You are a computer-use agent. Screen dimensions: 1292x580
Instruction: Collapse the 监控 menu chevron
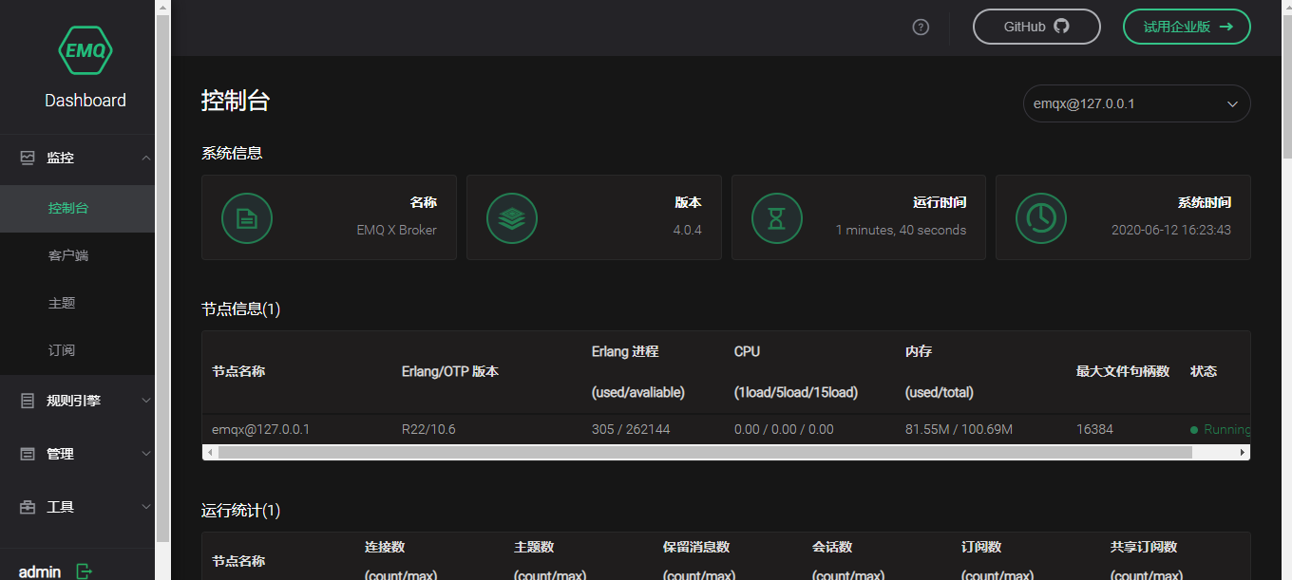146,158
